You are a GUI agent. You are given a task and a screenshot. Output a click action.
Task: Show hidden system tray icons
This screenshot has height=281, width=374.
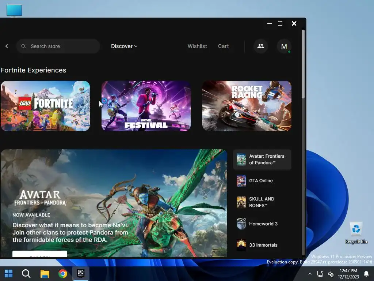pos(310,274)
